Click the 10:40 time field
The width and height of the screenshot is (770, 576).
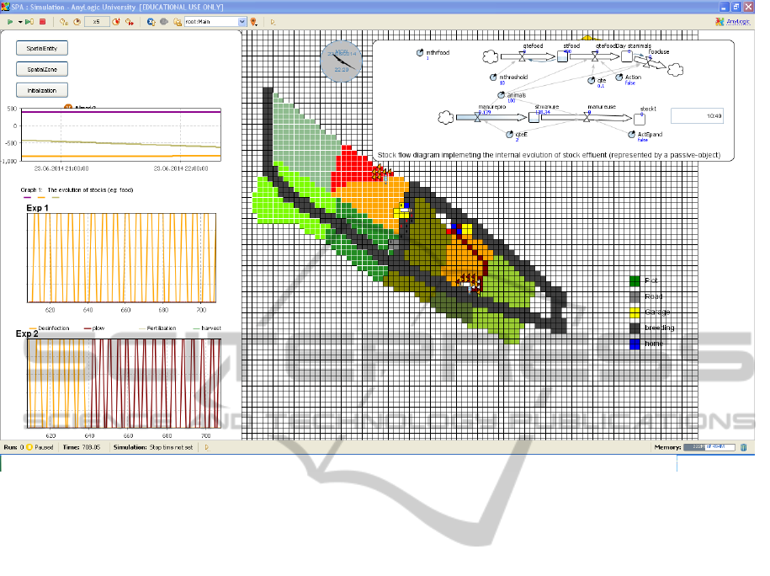pyautogui.click(x=697, y=116)
